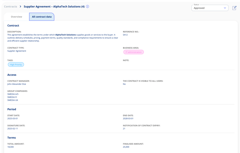Select the SMEDIA UK group company
This screenshot has height=153, width=240.
coord(13,100)
